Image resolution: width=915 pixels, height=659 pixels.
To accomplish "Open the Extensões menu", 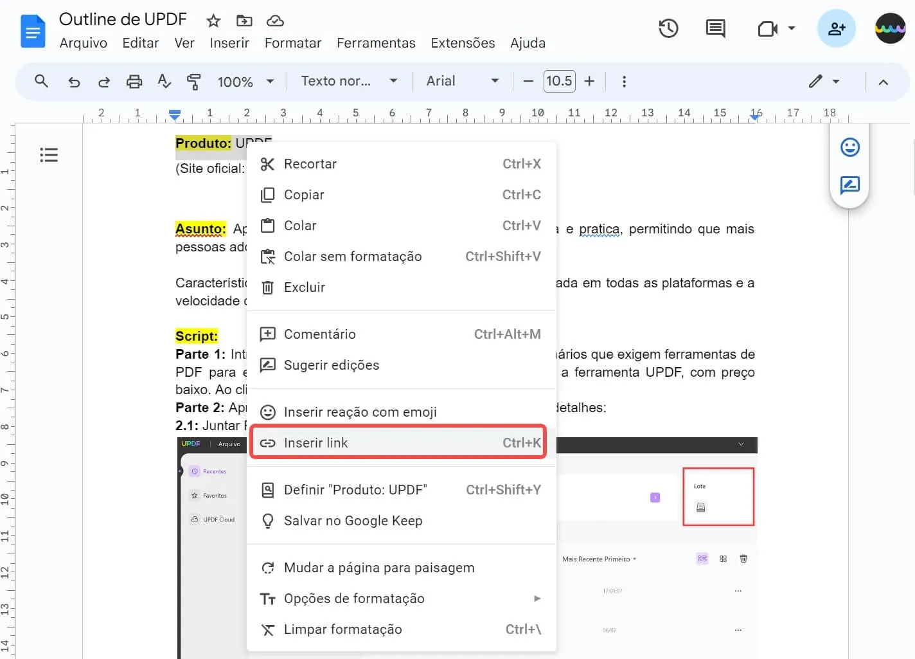I will (x=463, y=43).
